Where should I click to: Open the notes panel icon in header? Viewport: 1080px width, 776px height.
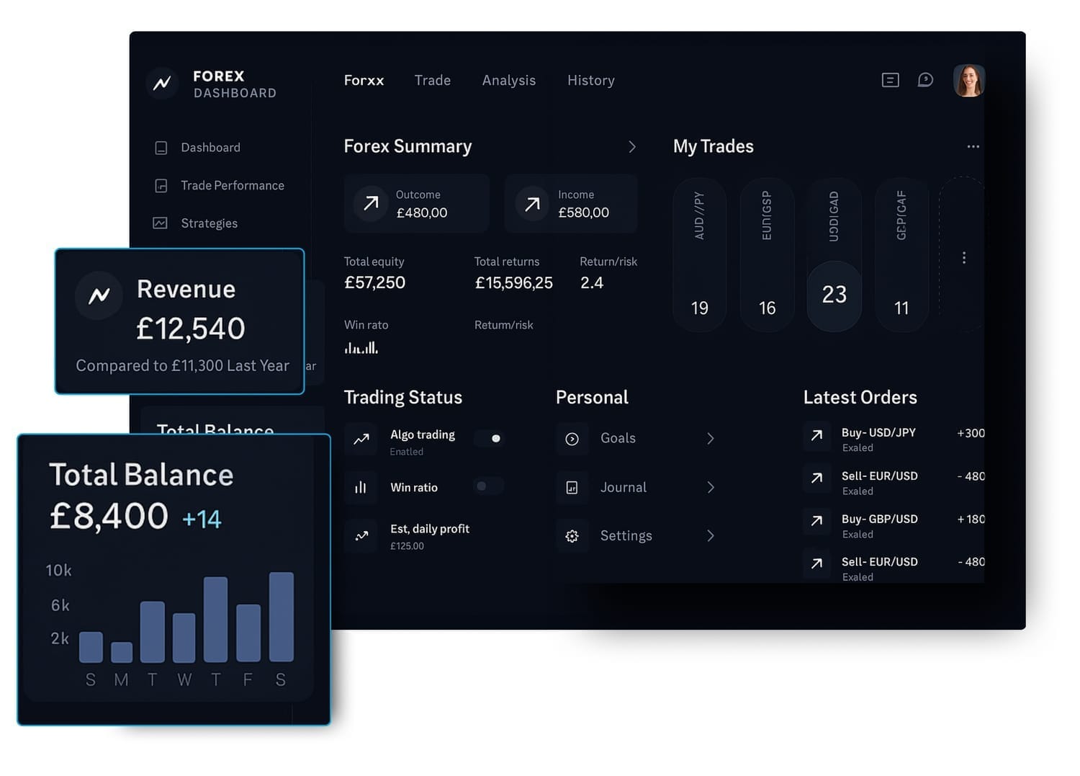(x=890, y=80)
